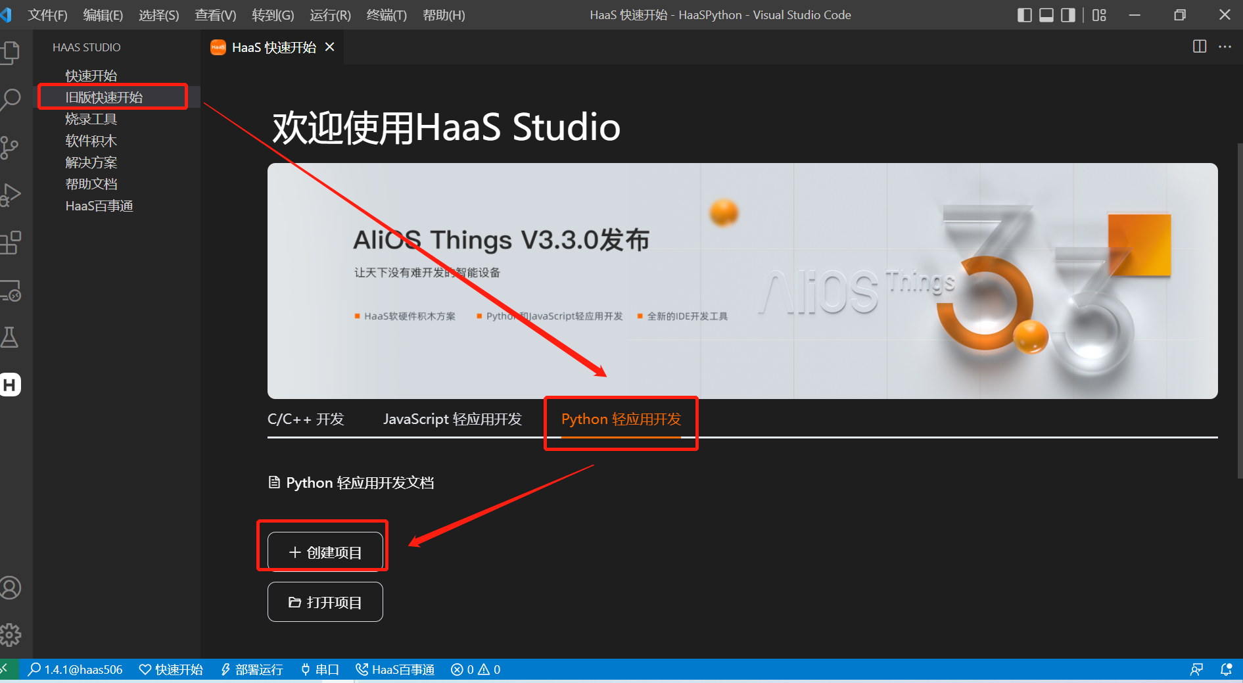Open the 选择(S) menu

(158, 15)
